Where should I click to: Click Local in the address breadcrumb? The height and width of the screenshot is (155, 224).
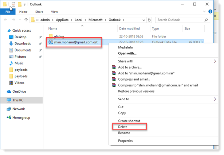pyautogui.click(x=78, y=20)
